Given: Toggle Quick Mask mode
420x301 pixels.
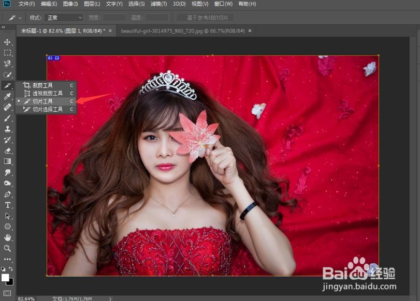Looking at the screenshot, I should (x=7, y=293).
